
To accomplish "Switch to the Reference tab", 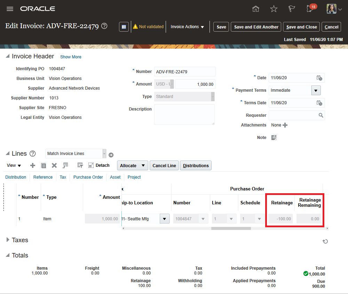I will pos(43,177).
